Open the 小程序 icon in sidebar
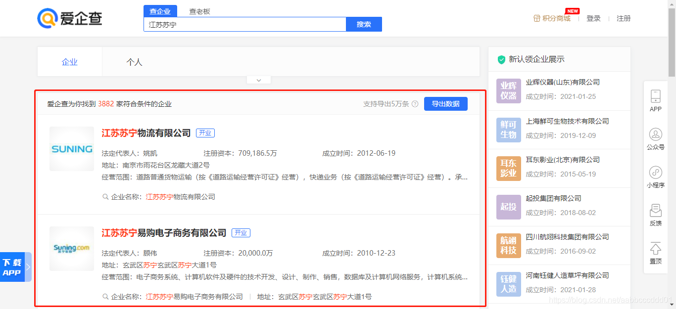 tap(656, 172)
